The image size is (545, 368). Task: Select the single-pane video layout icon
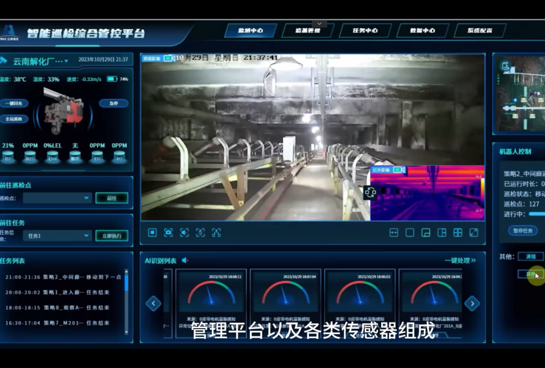(410, 232)
